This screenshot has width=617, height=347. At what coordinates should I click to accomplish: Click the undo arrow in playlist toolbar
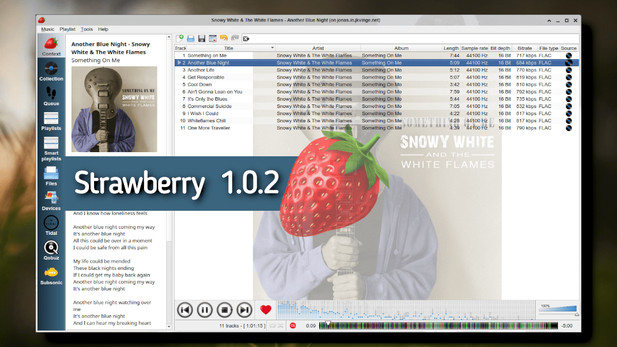[224, 38]
